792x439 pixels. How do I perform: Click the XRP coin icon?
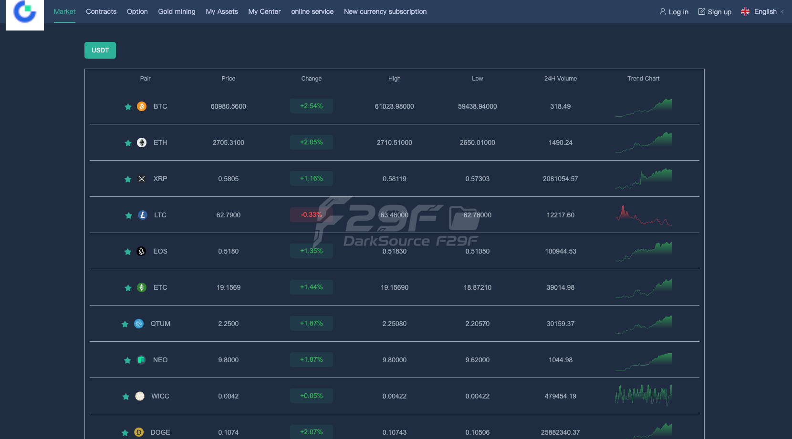coord(142,179)
